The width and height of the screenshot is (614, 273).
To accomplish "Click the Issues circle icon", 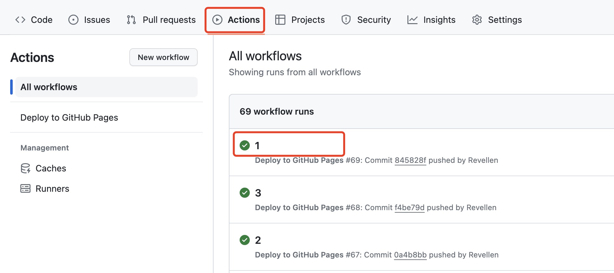I will (x=73, y=20).
